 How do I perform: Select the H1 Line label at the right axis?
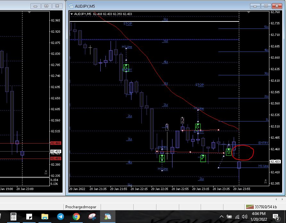tap(263, 166)
